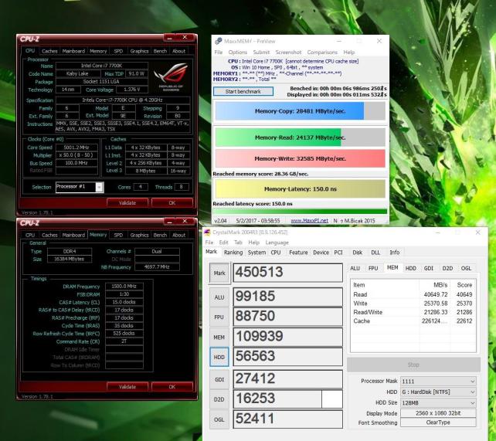496x441 pixels.
Task: Click the GDI benchmark button
Action: [x=219, y=379]
